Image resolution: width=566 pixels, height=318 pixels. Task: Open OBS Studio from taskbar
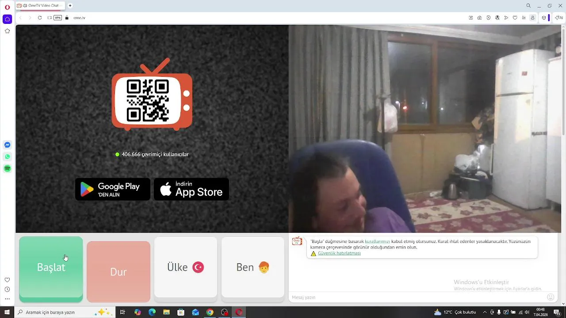pos(225,312)
